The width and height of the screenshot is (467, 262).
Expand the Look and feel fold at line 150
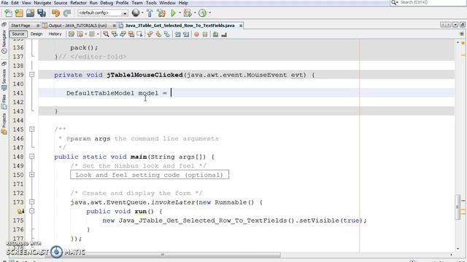coord(32,175)
